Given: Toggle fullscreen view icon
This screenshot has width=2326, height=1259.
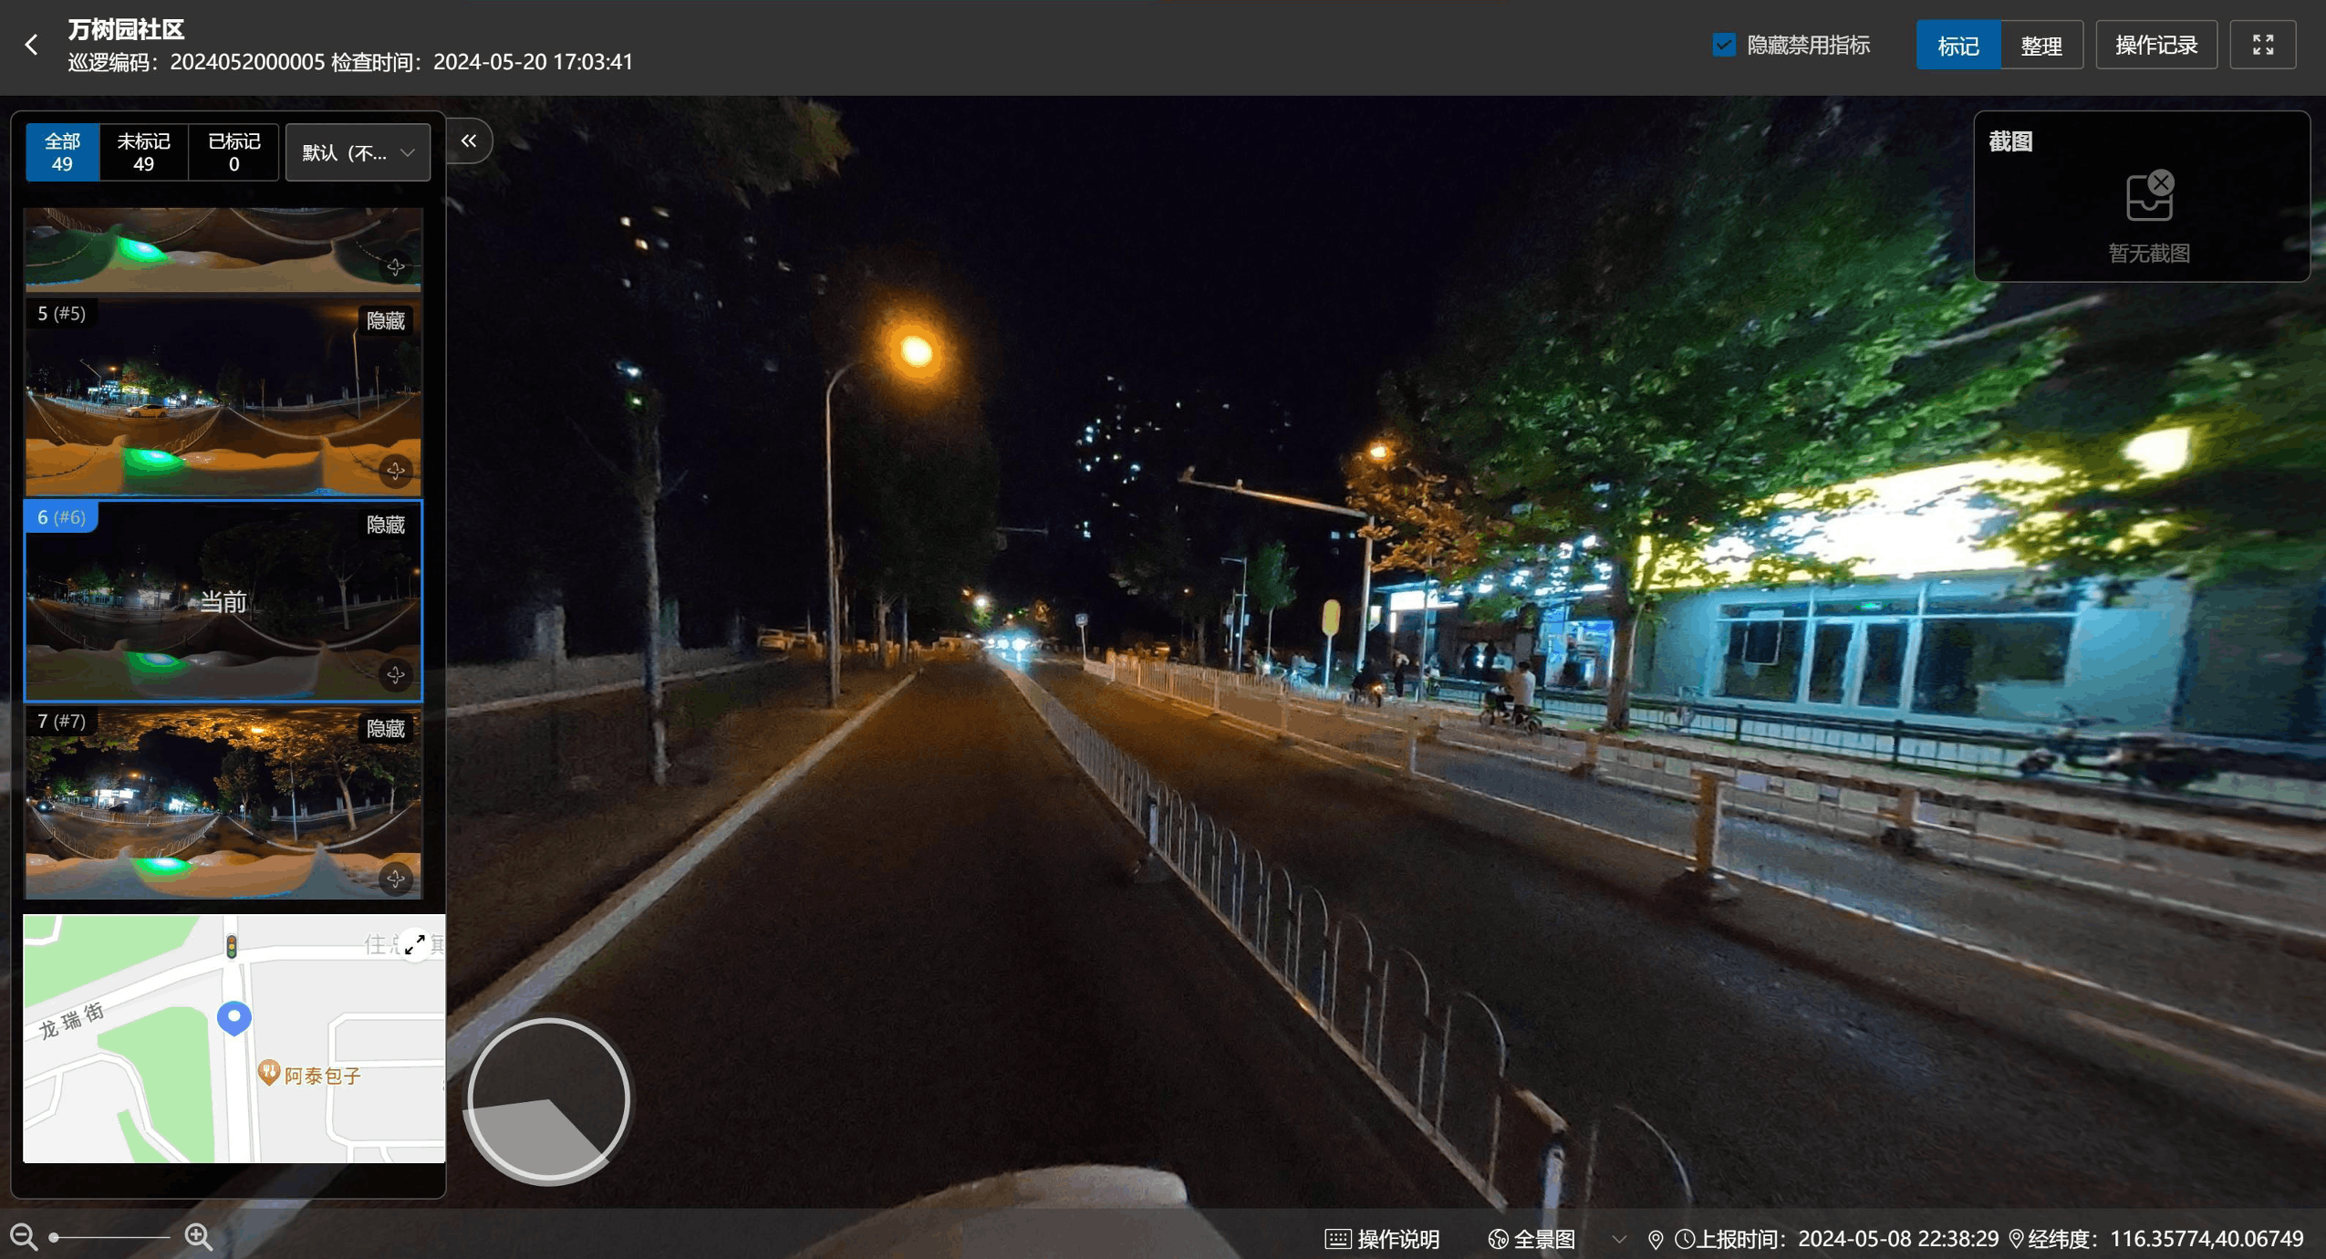Looking at the screenshot, I should tap(2262, 45).
